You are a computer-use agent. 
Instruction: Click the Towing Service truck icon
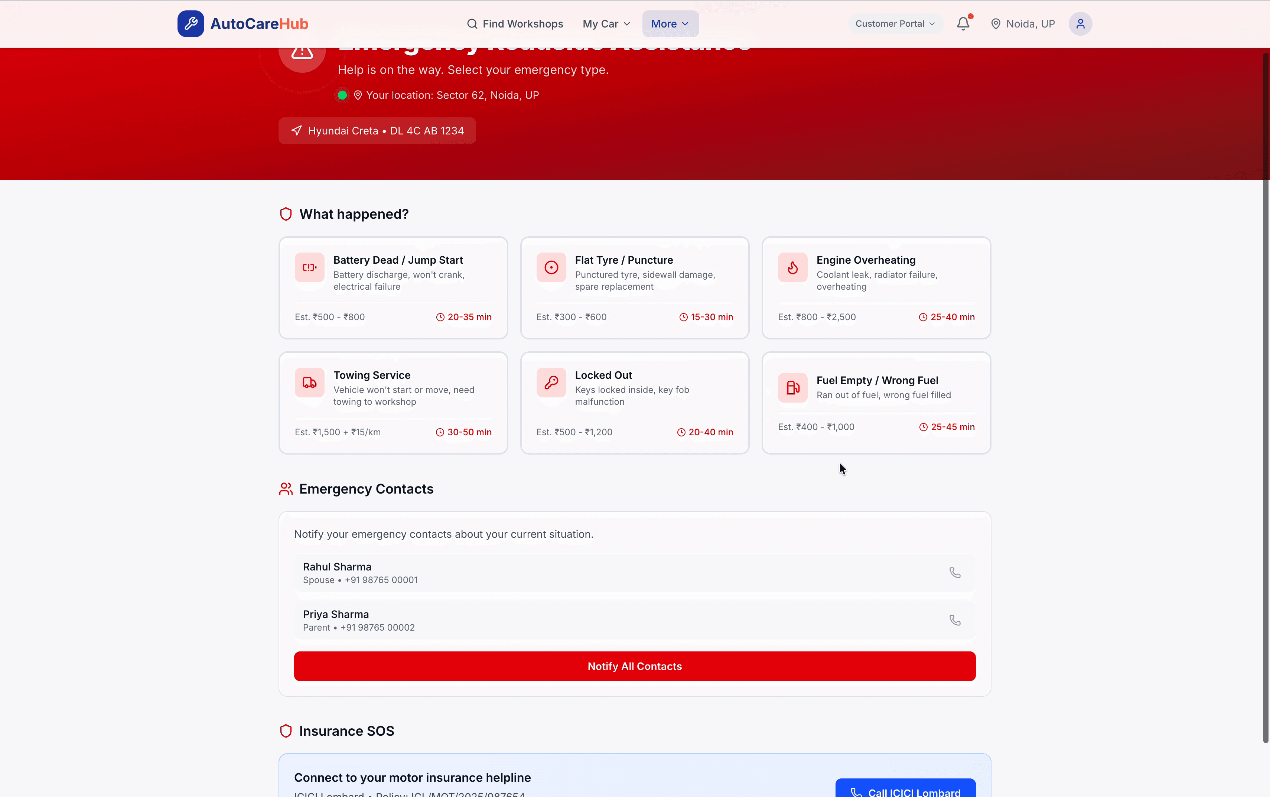click(x=309, y=382)
